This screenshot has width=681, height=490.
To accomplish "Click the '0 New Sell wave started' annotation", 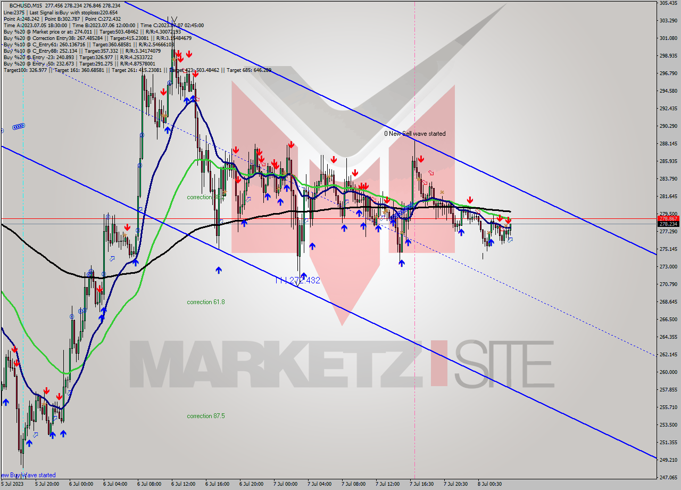I will pyautogui.click(x=415, y=134).
